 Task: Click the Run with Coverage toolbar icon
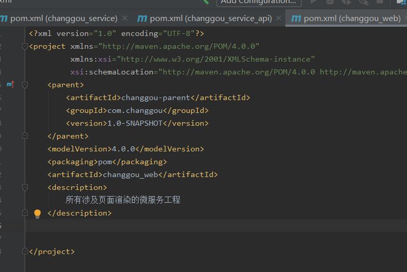346,2
